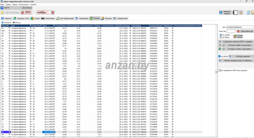Click the 2021 year input field
Image resolution: width=254 pixels, height=138 pixels.
coord(28,12)
